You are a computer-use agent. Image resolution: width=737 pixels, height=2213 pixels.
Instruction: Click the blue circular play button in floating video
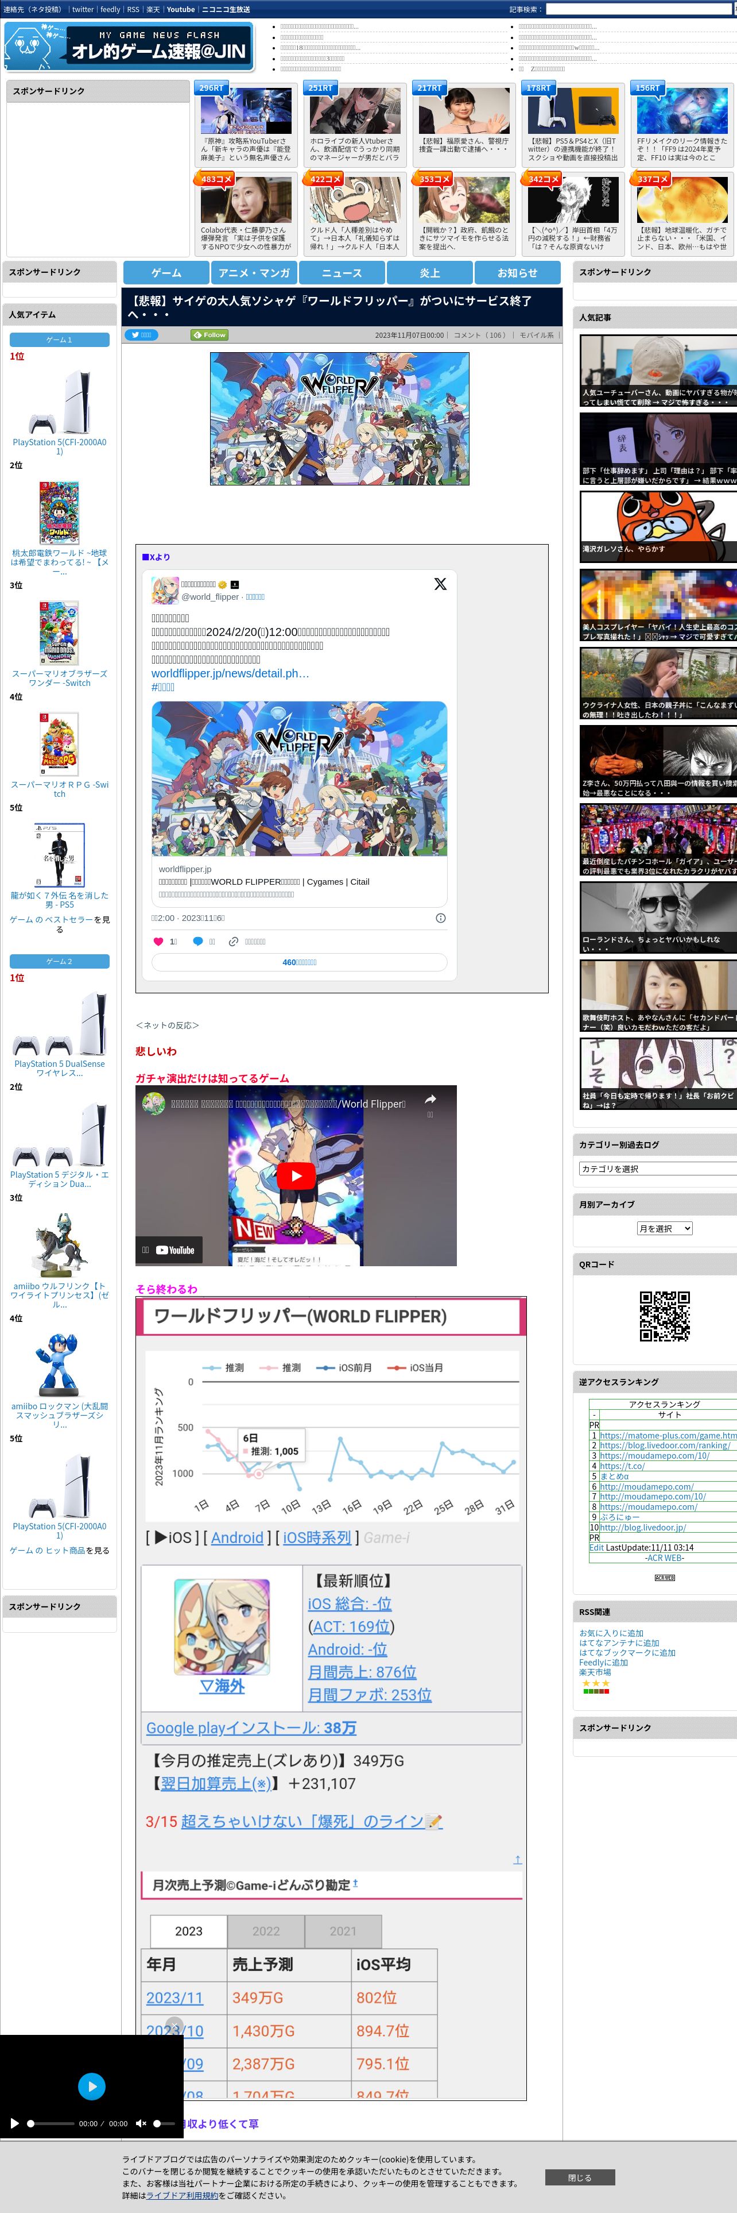92,2086
